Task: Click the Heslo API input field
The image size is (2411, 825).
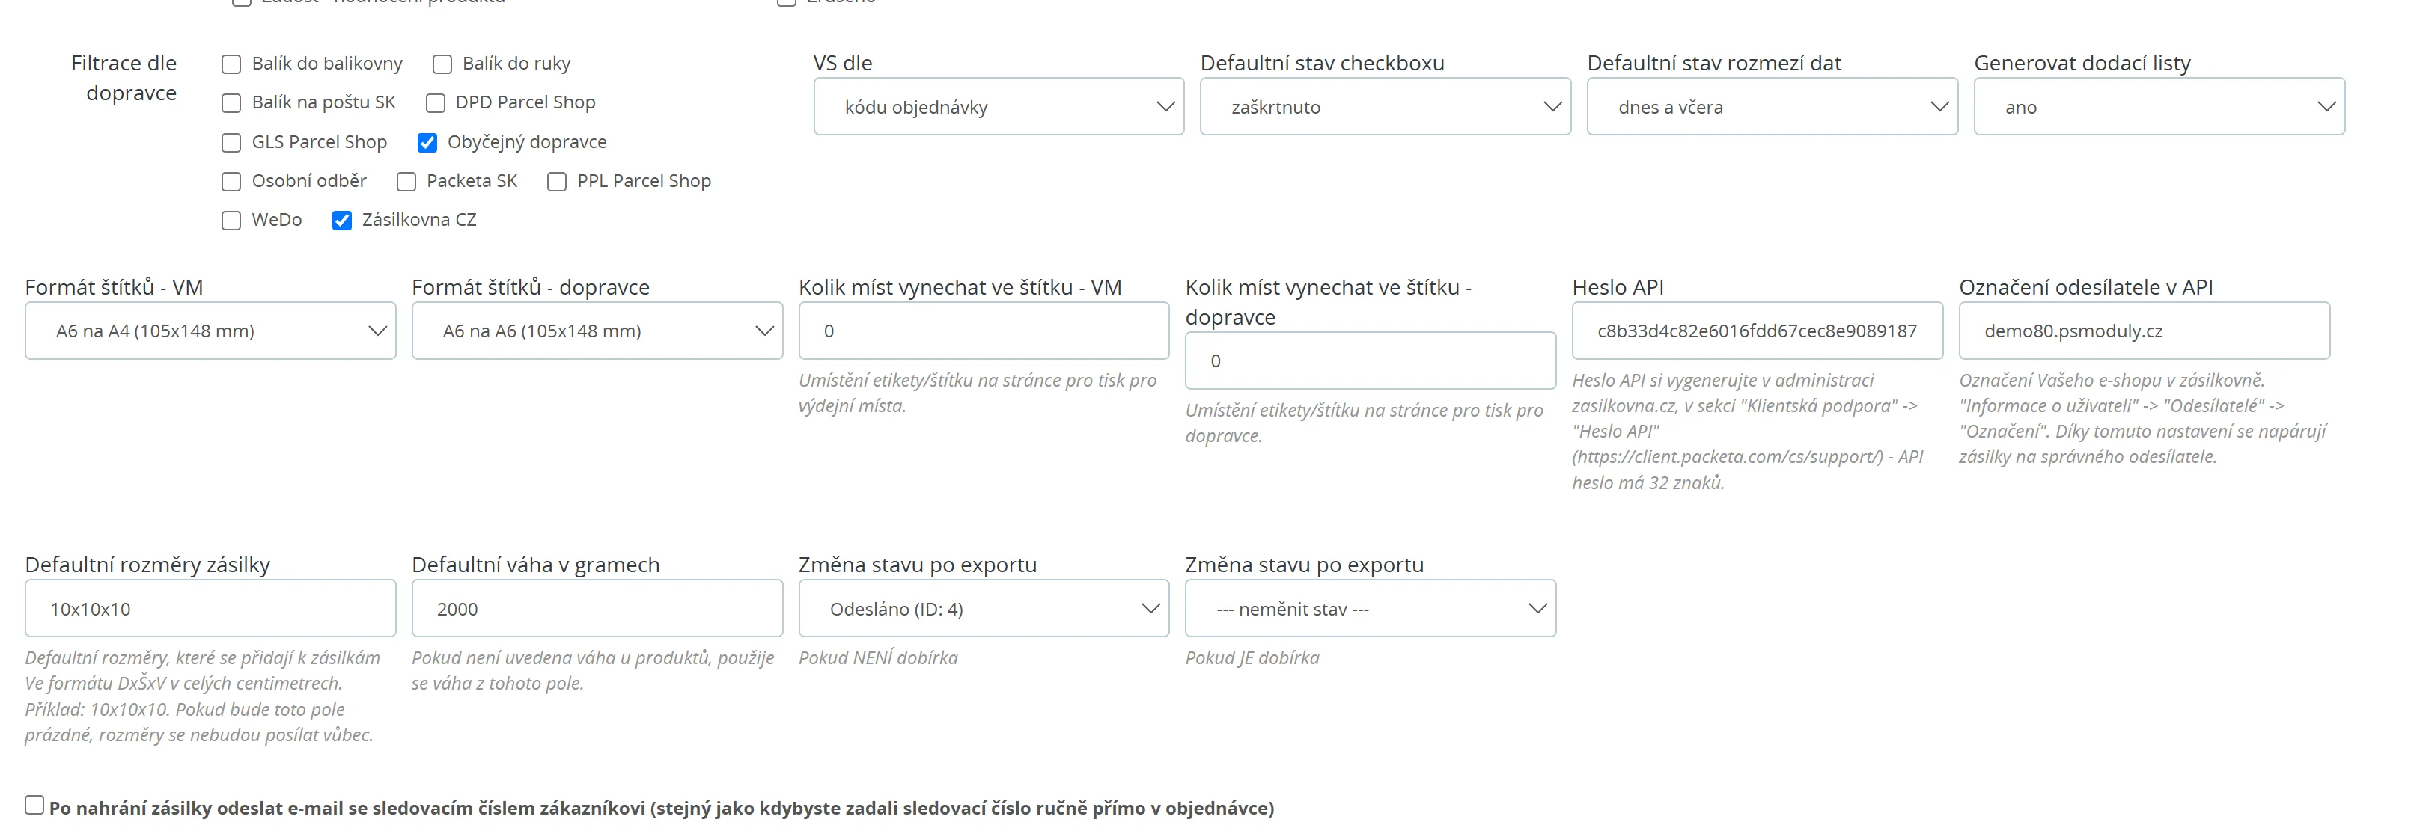Action: (x=1756, y=331)
